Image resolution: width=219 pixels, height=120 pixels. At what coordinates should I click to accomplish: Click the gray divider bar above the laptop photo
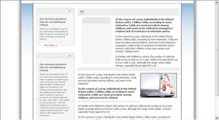coord(128,69)
